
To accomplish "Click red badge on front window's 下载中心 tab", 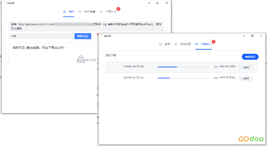I will tap(213, 42).
